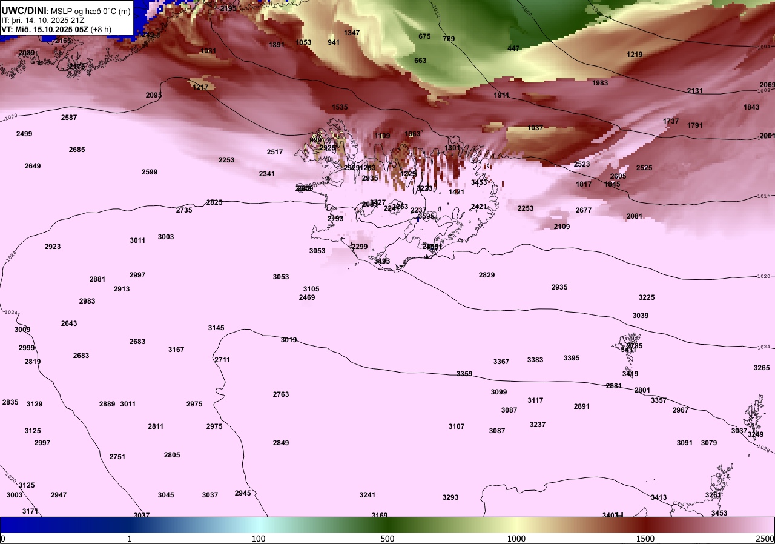This screenshot has width=775, height=544.
Task: Click the freezing level value 2711
Action: point(222,360)
